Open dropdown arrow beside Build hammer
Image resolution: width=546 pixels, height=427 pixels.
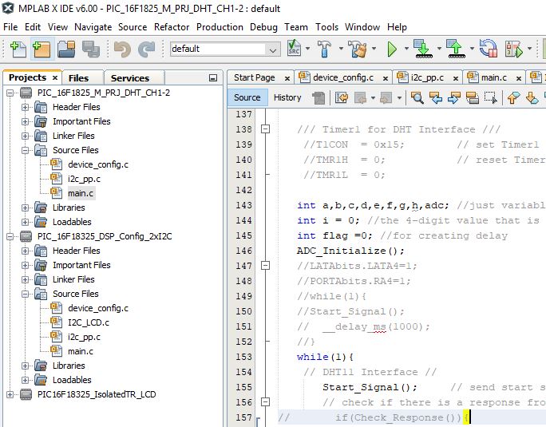(x=341, y=49)
